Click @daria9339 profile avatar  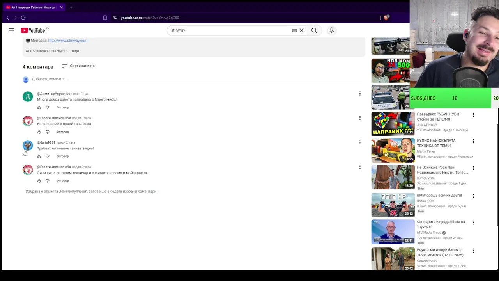pyautogui.click(x=28, y=145)
